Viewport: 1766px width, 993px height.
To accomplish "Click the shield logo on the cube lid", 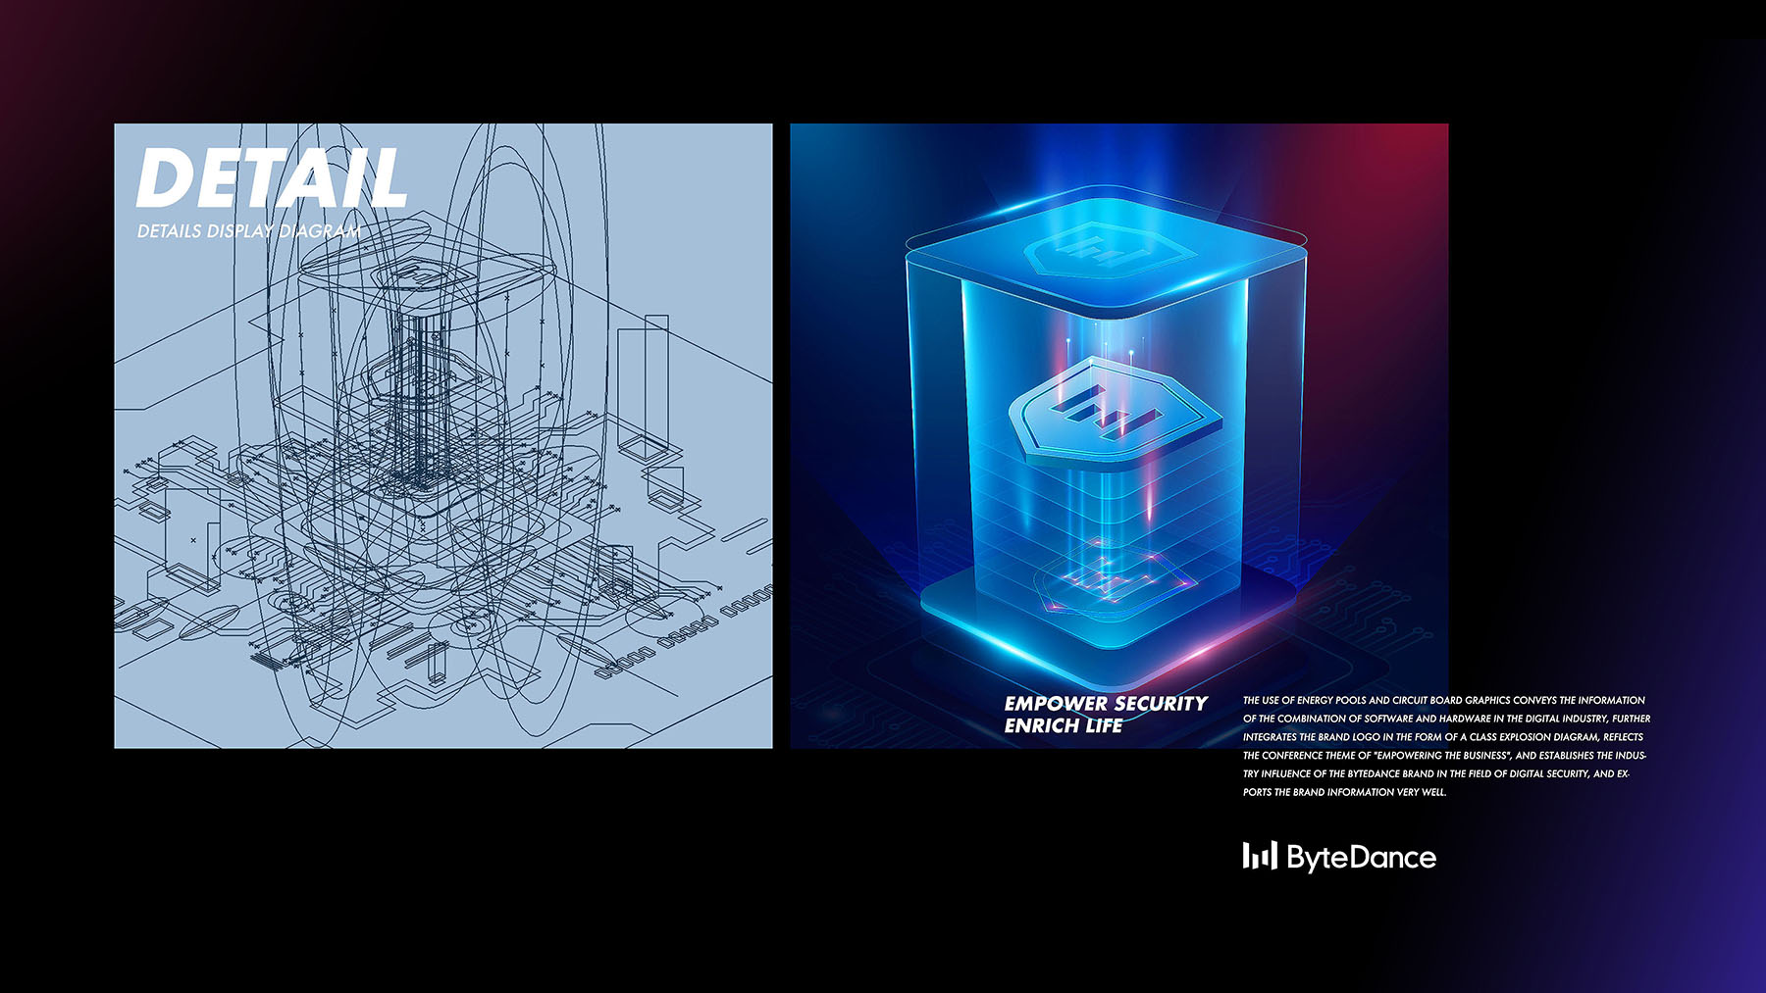I will pyautogui.click(x=1110, y=251).
